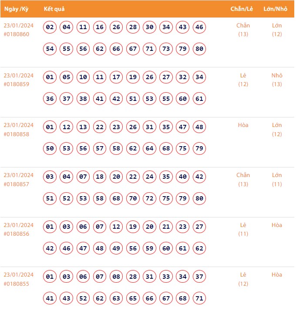View draw #0180857 entry
This screenshot has width=296, height=314.
coord(17,184)
